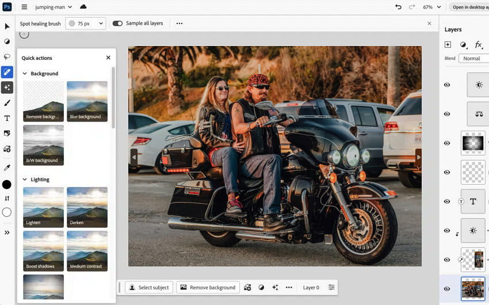Viewport: 489px width, 305px height.
Task: Collapse the Lighting quick actions section
Action: coord(25,180)
